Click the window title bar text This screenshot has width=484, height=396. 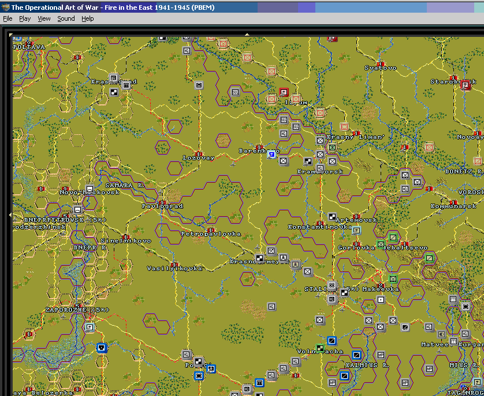113,7
